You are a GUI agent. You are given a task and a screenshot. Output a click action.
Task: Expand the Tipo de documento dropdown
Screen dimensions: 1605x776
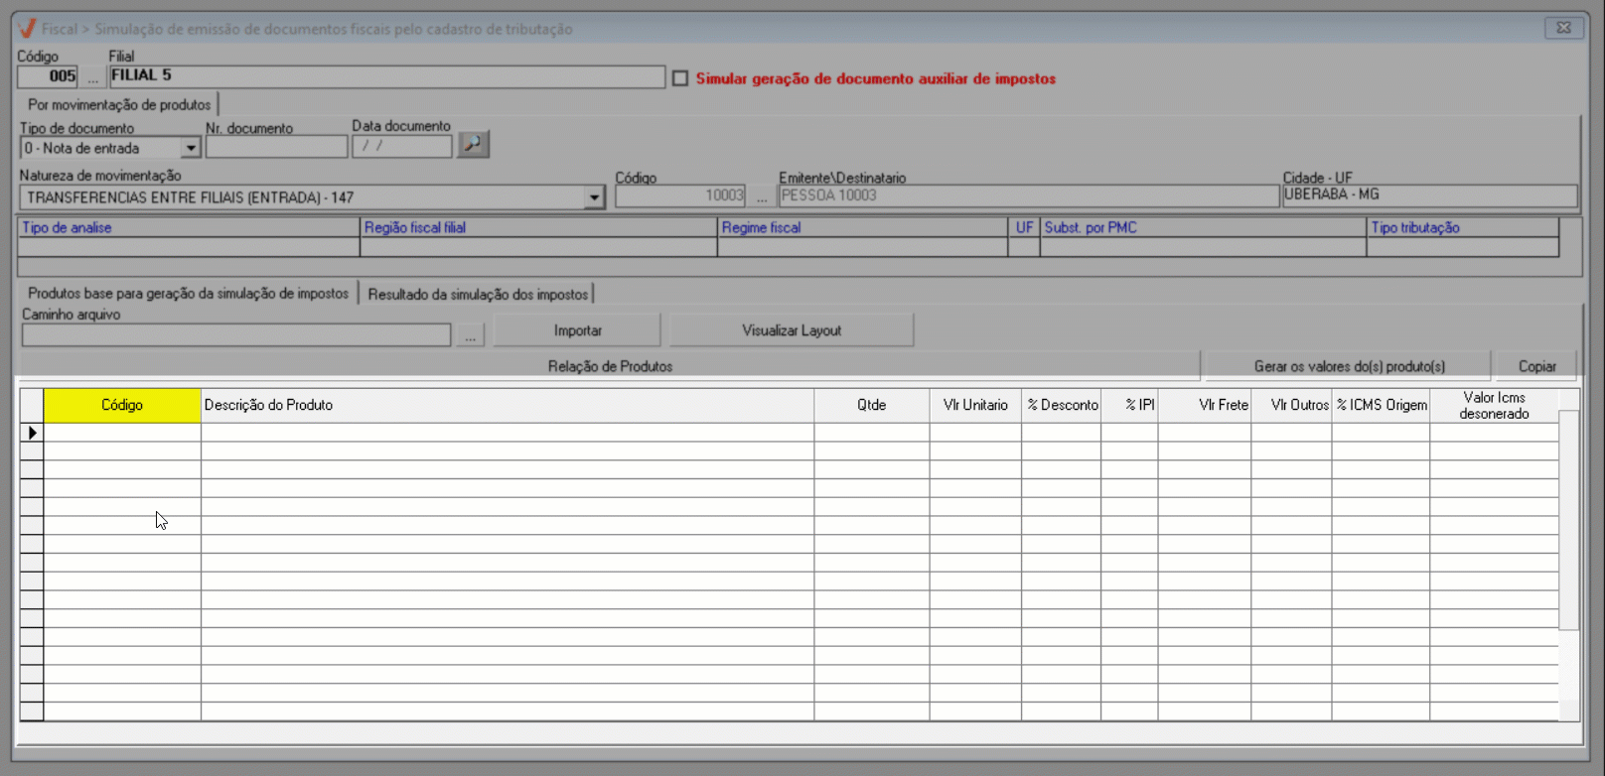[191, 148]
